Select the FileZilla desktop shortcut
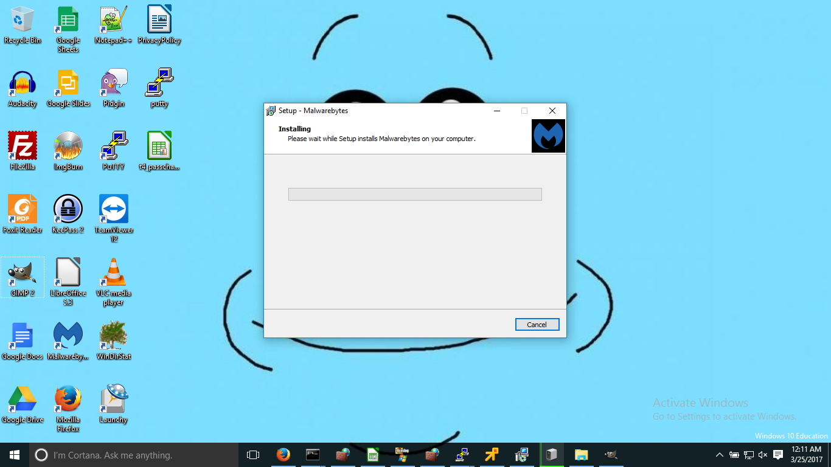831x467 pixels. click(23, 151)
